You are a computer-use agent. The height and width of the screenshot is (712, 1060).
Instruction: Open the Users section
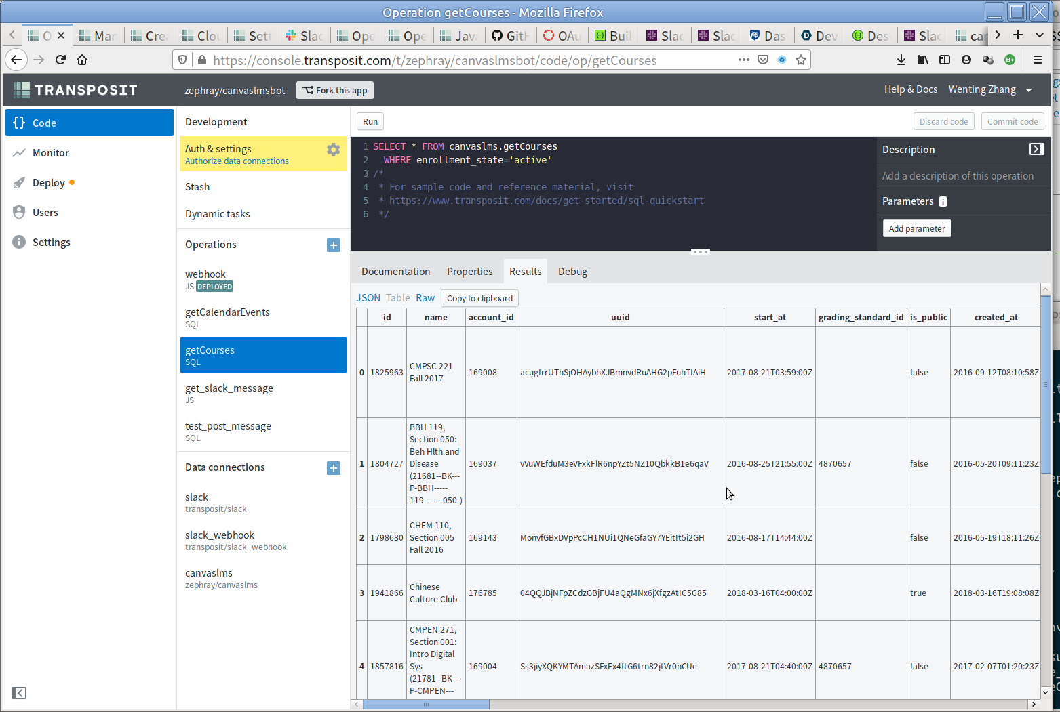90,213
